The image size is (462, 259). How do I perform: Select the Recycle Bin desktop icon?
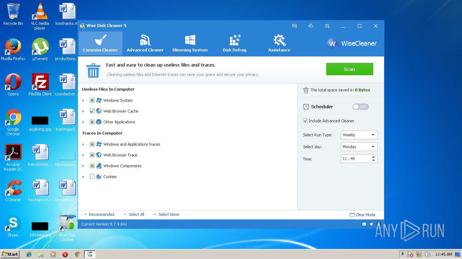tap(13, 14)
